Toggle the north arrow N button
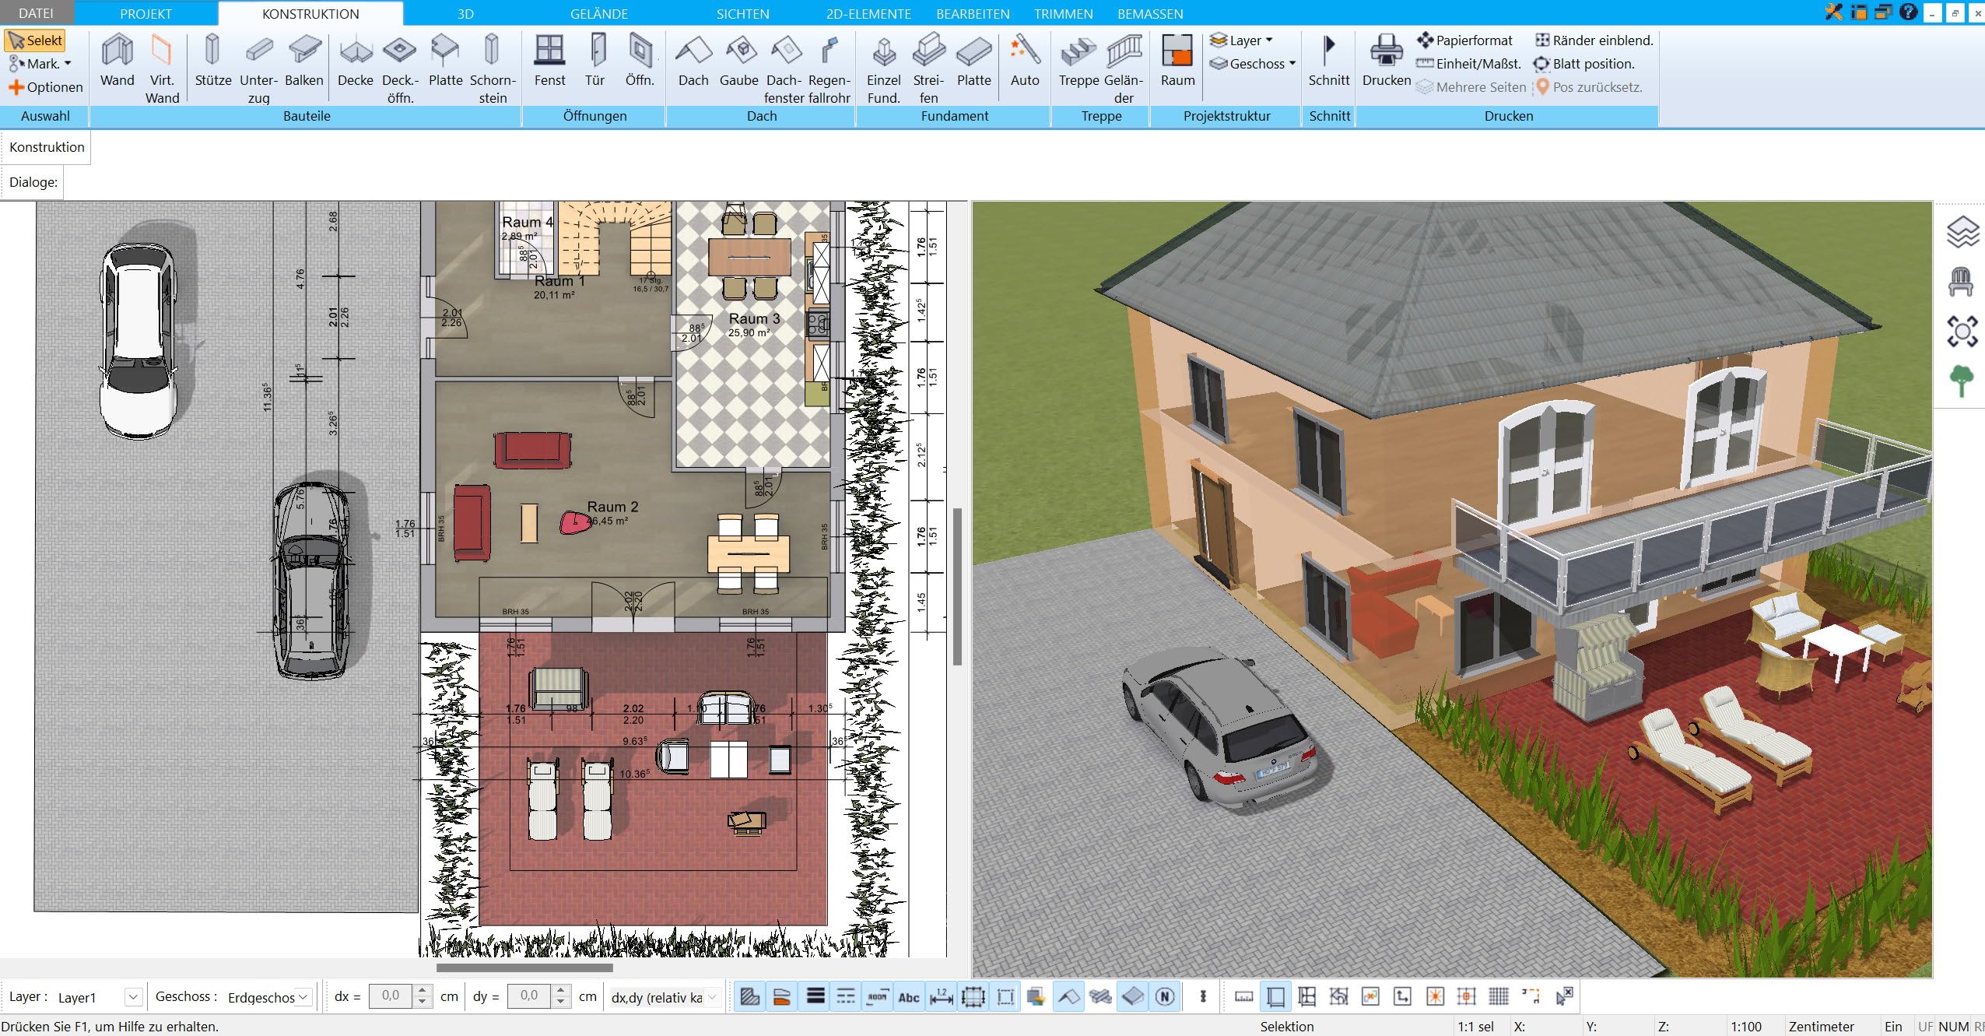This screenshot has width=1985, height=1036. (1165, 996)
